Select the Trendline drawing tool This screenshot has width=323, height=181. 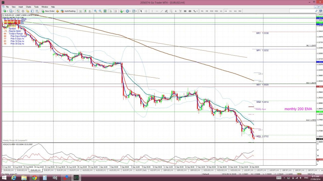pos(161,11)
